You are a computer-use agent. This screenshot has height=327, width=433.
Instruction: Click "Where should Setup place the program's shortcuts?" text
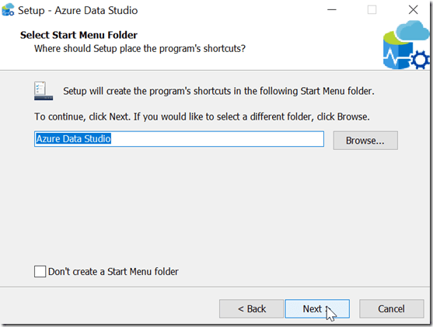(140, 49)
